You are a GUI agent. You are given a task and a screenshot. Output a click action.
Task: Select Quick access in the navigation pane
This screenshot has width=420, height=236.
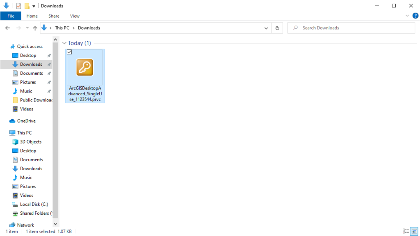(30, 47)
